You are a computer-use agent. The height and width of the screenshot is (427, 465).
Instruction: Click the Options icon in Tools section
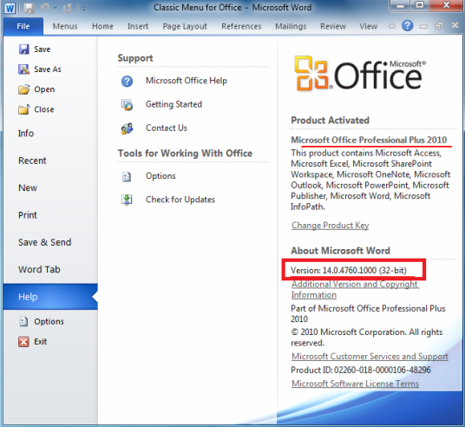pos(127,176)
